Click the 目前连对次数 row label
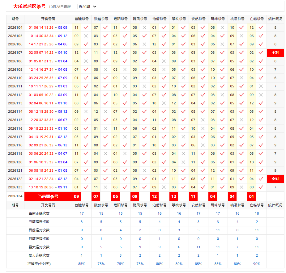Screen dimensions: 286x273 click(39, 230)
